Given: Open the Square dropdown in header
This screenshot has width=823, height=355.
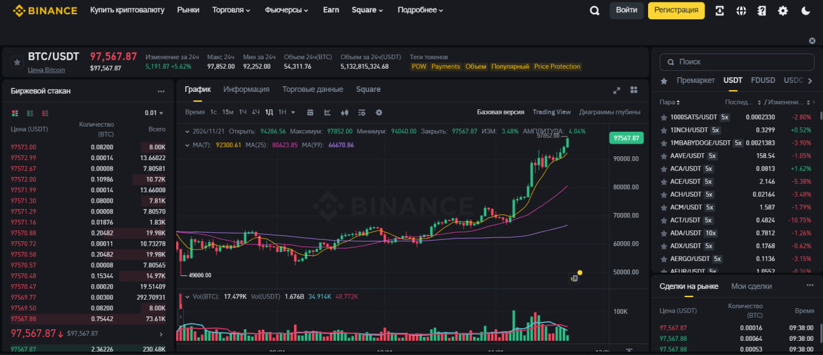Looking at the screenshot, I should coord(367,10).
